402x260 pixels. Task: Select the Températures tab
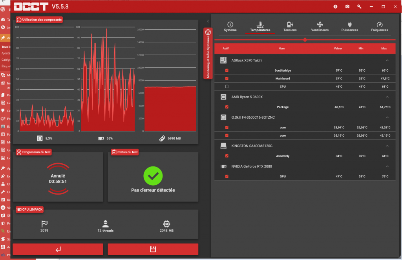(x=260, y=27)
